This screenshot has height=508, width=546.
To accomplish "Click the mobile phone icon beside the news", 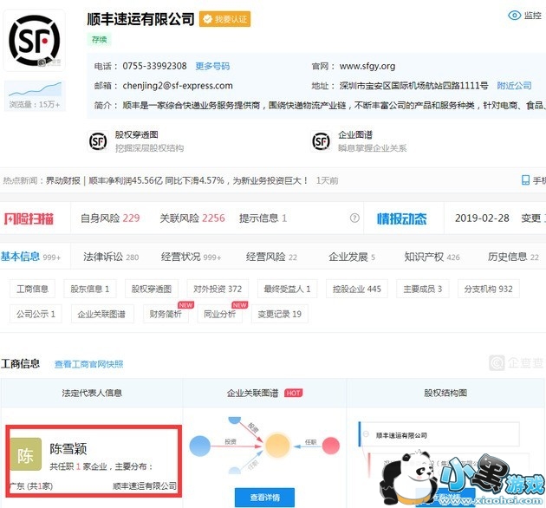I will pyautogui.click(x=525, y=180).
